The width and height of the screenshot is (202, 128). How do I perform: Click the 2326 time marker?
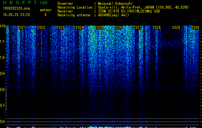point(118,27)
